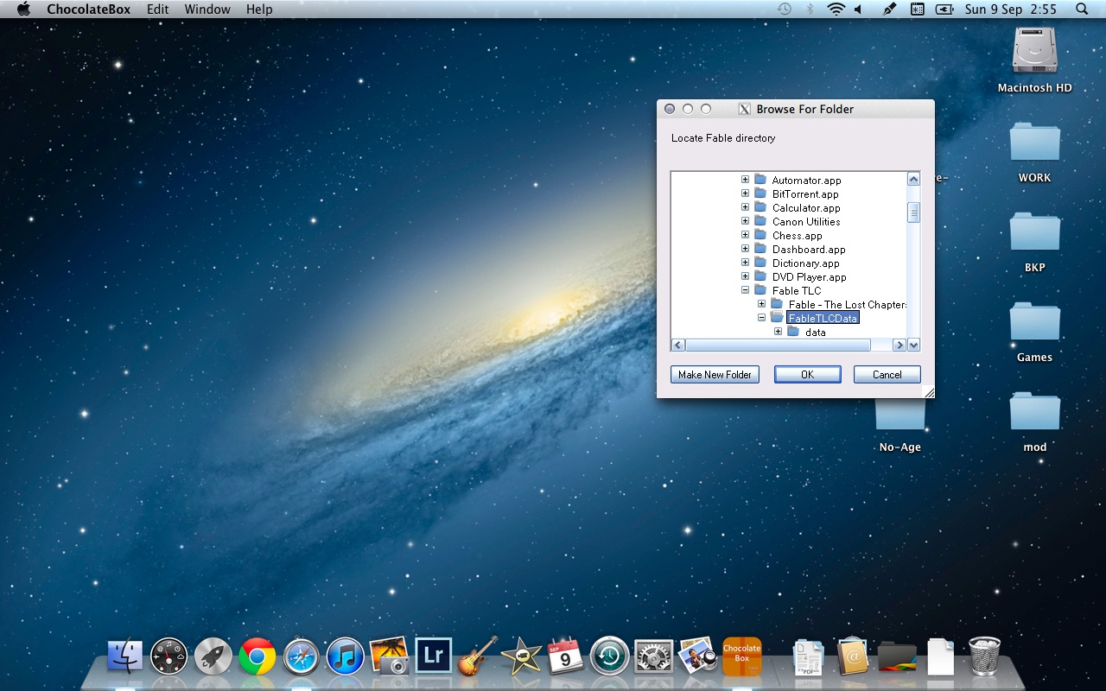The width and height of the screenshot is (1106, 691).
Task: Click the Make New Folder button
Action: (x=715, y=375)
